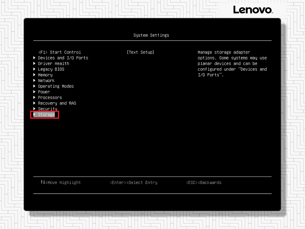Click the triangle arrow next to Memory
305x229 pixels.
click(x=35, y=75)
